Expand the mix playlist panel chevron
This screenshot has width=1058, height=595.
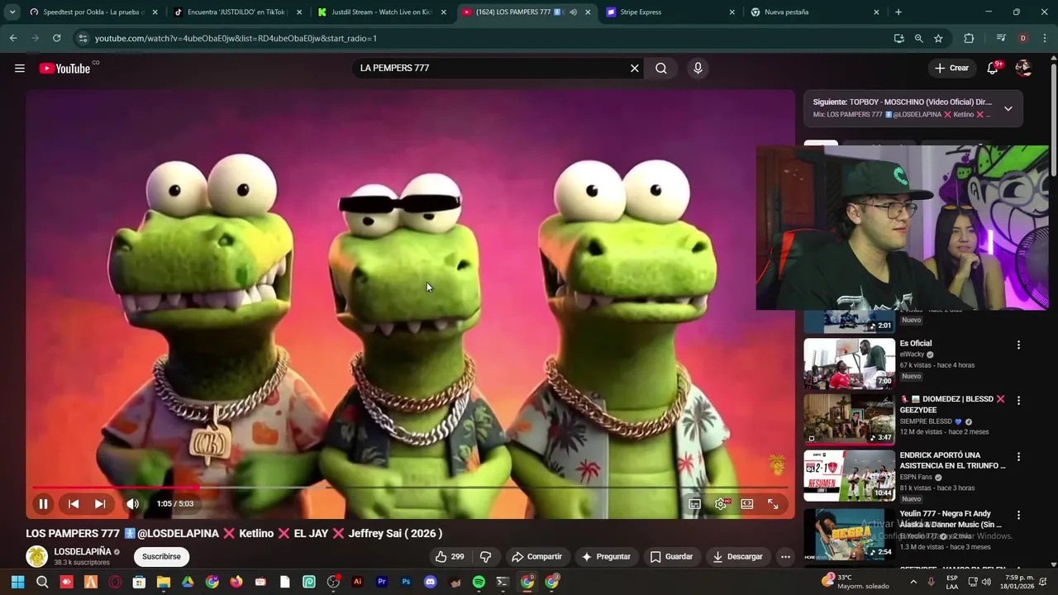click(x=1008, y=108)
